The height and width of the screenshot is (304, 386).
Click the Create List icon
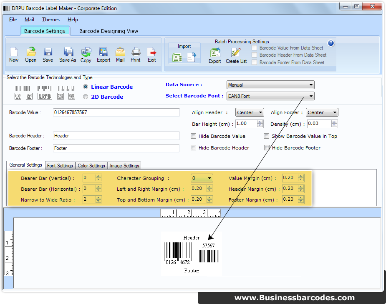click(x=236, y=52)
